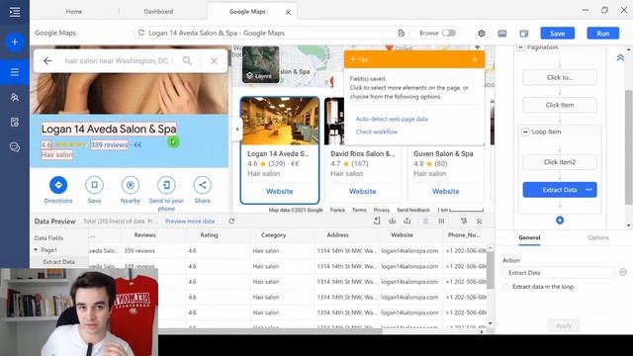Click the Run button

pyautogui.click(x=602, y=34)
